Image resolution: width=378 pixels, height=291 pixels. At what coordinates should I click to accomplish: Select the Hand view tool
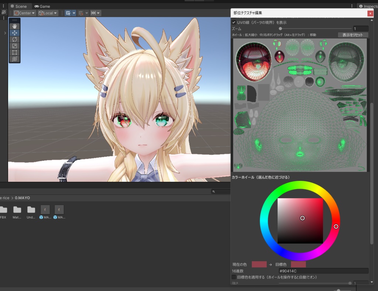(x=14, y=26)
